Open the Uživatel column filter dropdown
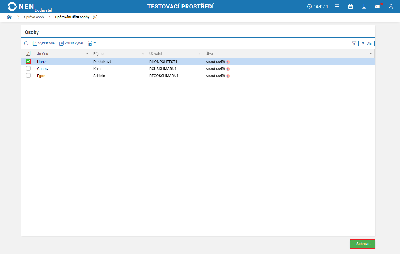This screenshot has width=400, height=254. [199, 53]
